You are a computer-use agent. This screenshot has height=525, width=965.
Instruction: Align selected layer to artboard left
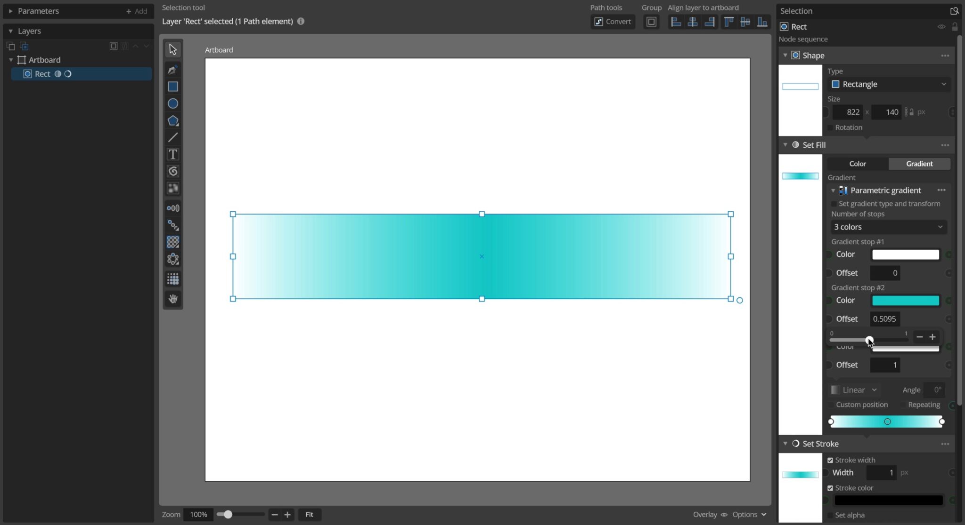pyautogui.click(x=676, y=21)
